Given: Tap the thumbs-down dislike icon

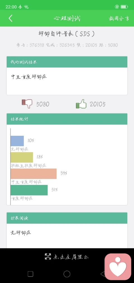Looking at the screenshot, I should [27, 104].
